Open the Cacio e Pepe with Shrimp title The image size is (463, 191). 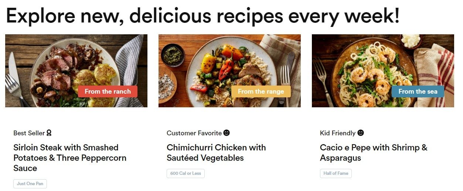(374, 153)
